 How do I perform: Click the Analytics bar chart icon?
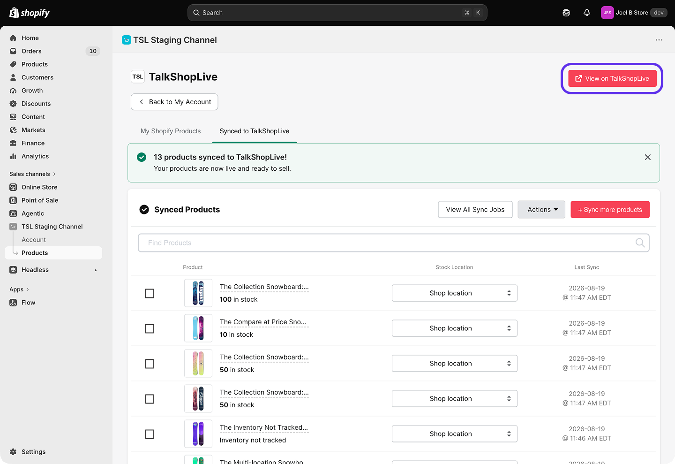[13, 156]
